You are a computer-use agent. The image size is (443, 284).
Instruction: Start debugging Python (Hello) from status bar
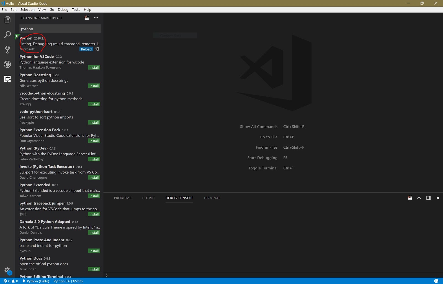pyautogui.click(x=36, y=281)
